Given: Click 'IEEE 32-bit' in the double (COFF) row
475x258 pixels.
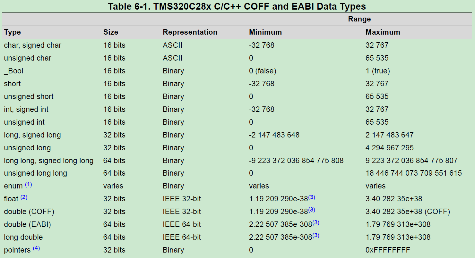Looking at the screenshot, I should [182, 212].
